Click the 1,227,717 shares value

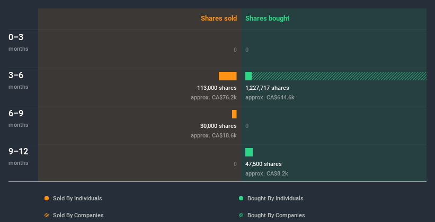[267, 88]
